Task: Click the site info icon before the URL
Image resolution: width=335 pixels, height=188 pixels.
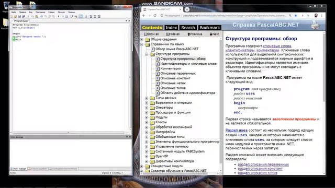Action: [x=162, y=16]
